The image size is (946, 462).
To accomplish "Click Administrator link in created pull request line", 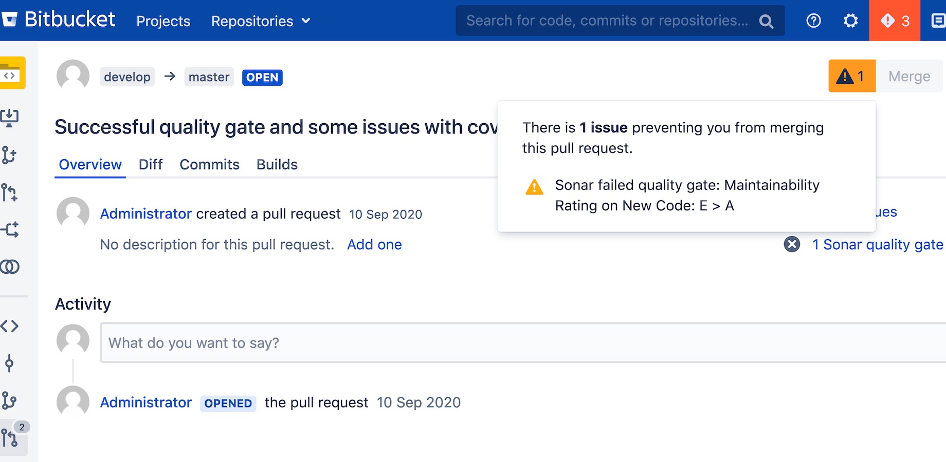I will [x=146, y=214].
